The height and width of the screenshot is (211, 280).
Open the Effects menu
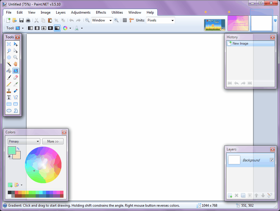tap(101, 12)
